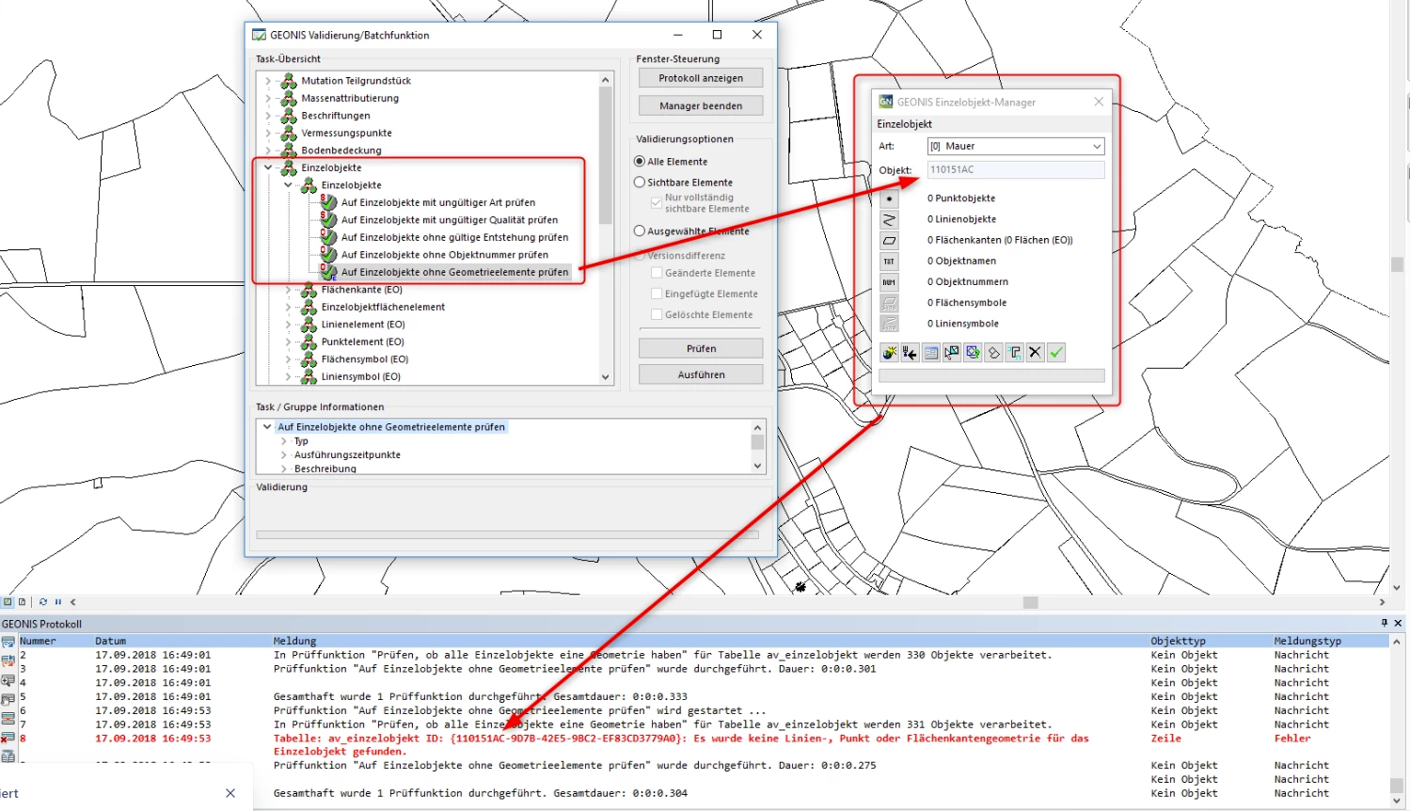This screenshot has height=811, width=1410.
Task: Close the GEONIS Einzelobjekt-Manager window
Action: [x=1099, y=102]
